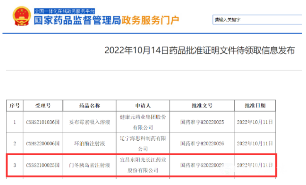Screen dimensions: 306x185
Task: Select the 药品名称 column header
Action: point(90,106)
